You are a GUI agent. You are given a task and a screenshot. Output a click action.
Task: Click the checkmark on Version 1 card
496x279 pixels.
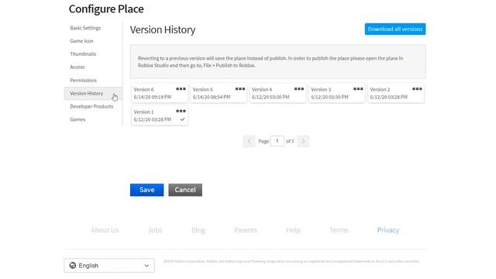pyautogui.click(x=183, y=119)
